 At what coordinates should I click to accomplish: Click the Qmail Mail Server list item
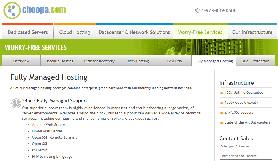click(47, 131)
